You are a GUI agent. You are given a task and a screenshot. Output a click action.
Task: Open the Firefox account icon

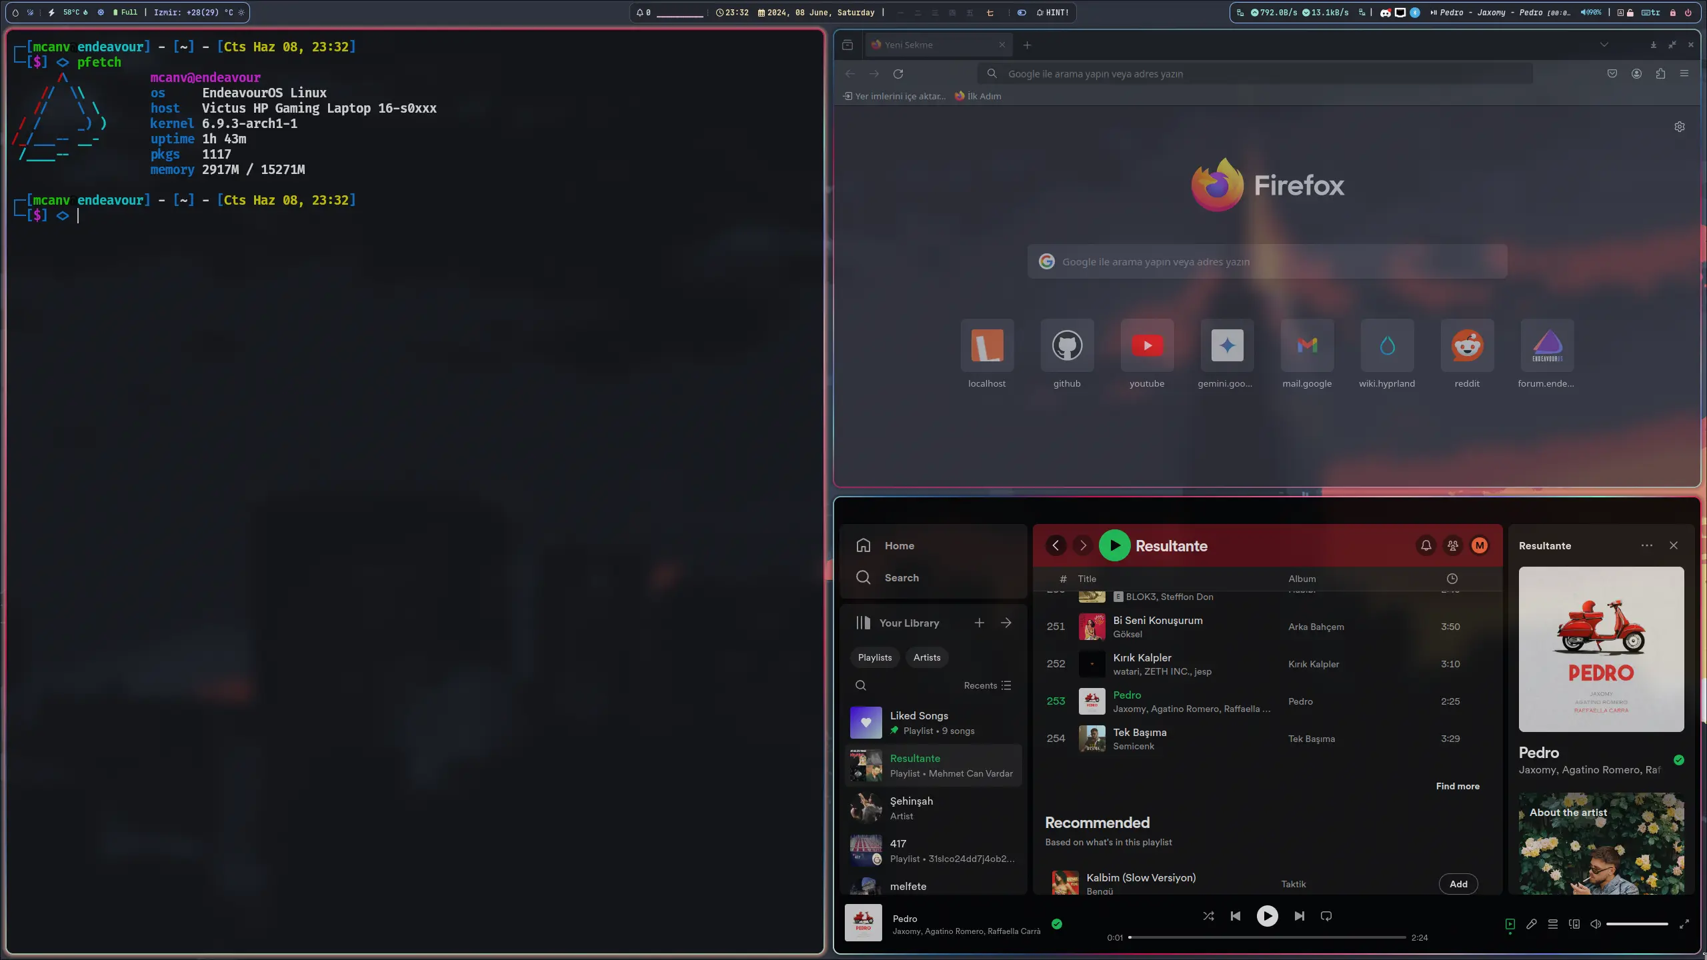coord(1636,73)
